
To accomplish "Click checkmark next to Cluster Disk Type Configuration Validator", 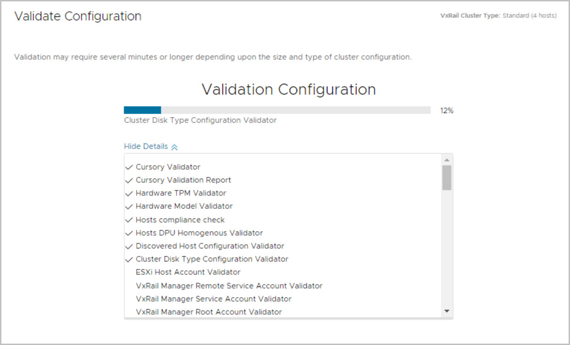I will [128, 259].
